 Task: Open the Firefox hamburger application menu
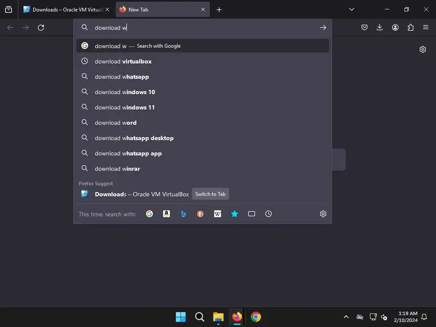click(x=426, y=27)
